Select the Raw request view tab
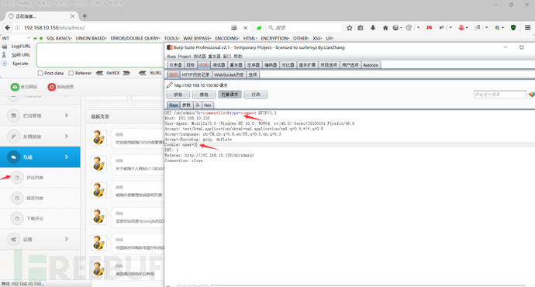Viewport: 535px width, 287px height. pos(174,105)
